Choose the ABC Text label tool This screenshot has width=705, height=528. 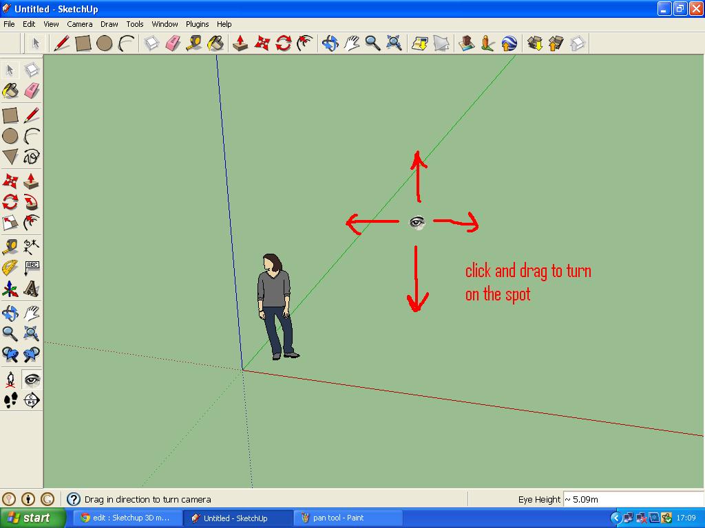[32, 267]
